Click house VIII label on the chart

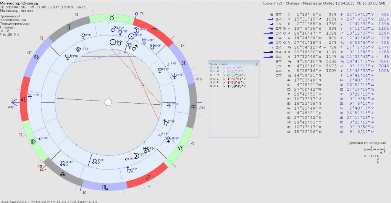199,79
